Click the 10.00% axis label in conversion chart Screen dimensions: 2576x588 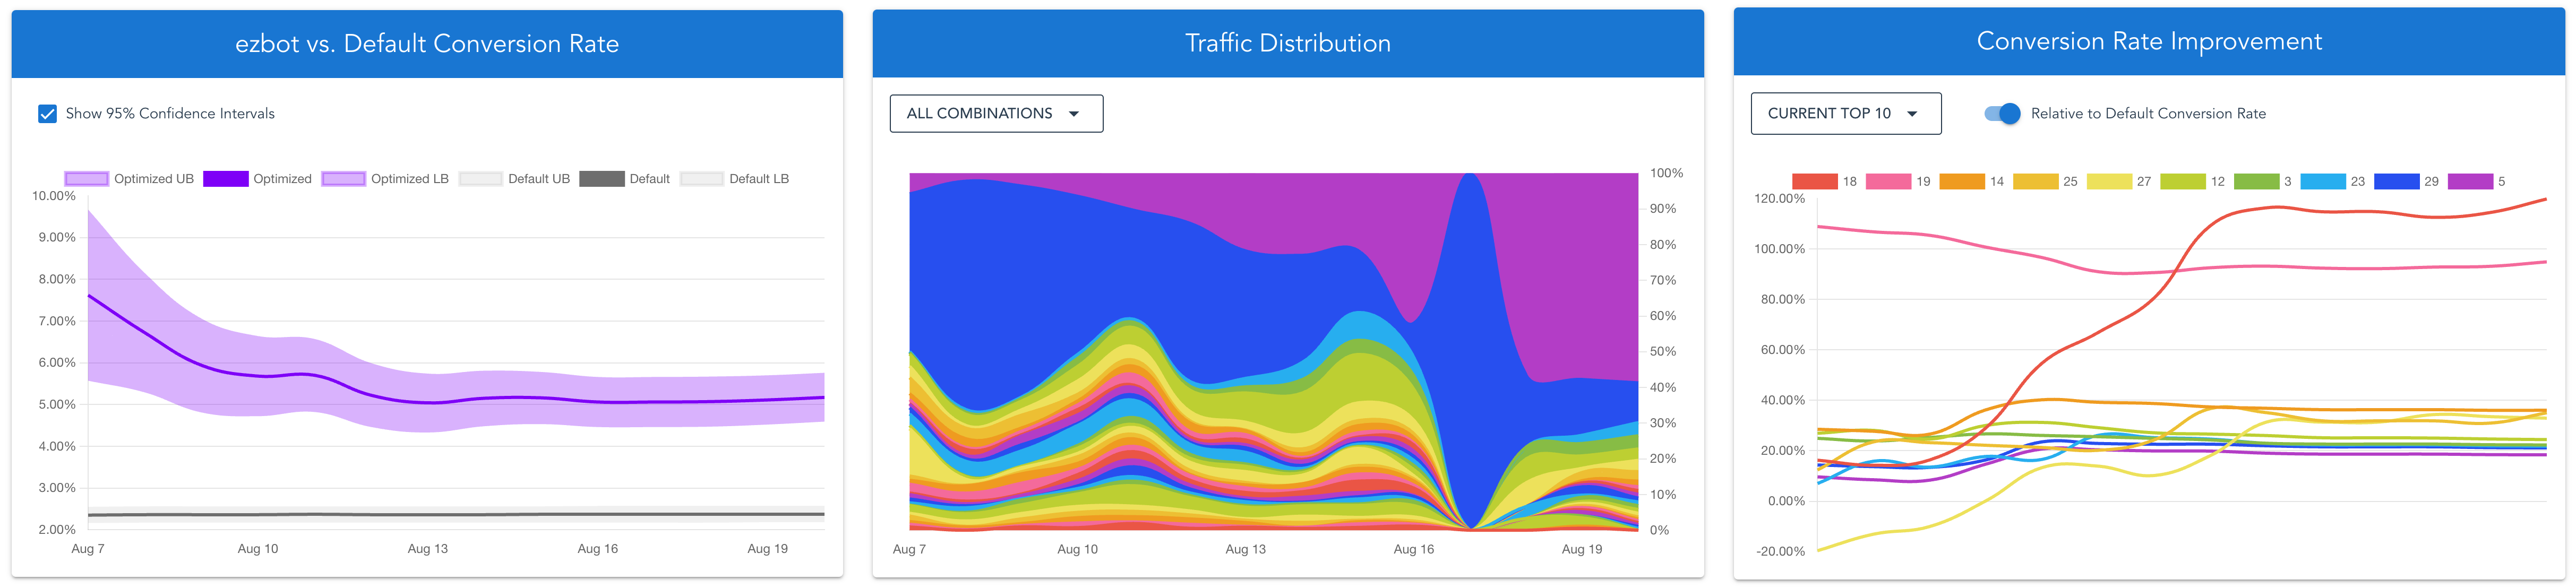coord(54,196)
